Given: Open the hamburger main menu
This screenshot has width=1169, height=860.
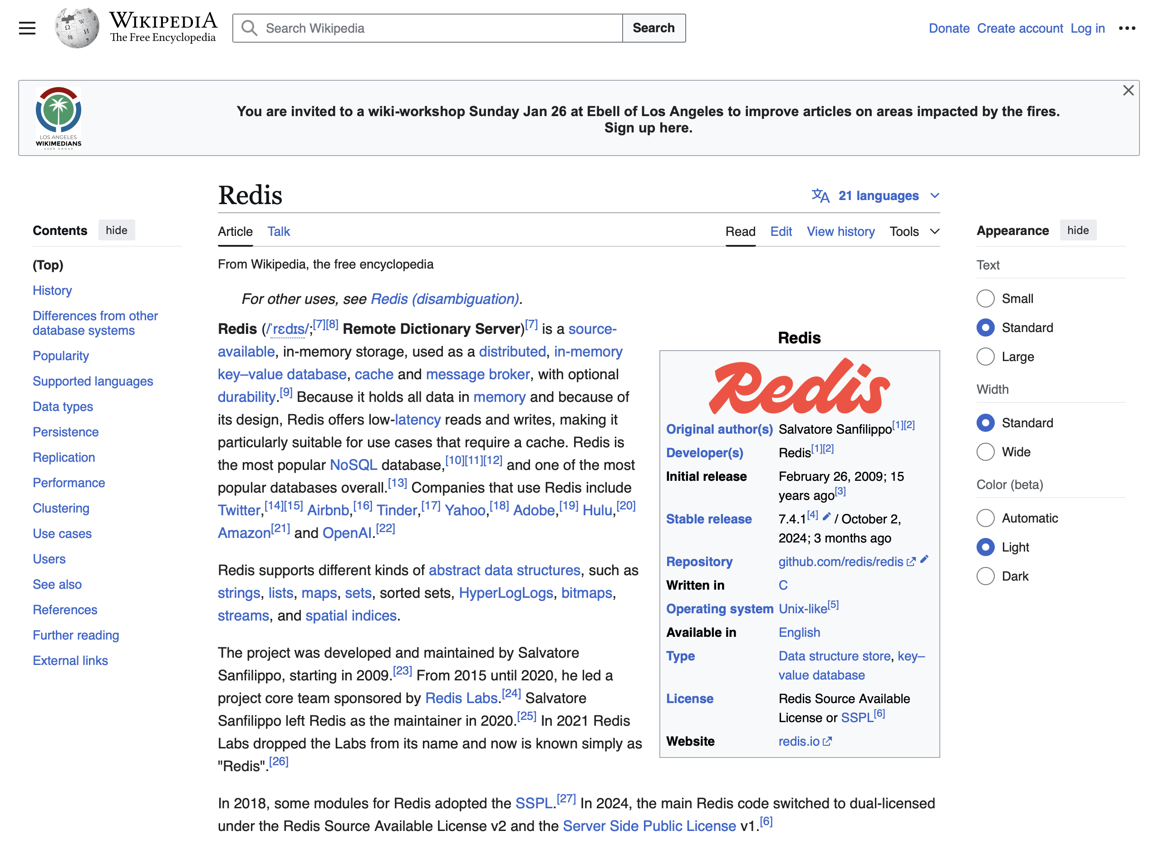Looking at the screenshot, I should [x=27, y=28].
